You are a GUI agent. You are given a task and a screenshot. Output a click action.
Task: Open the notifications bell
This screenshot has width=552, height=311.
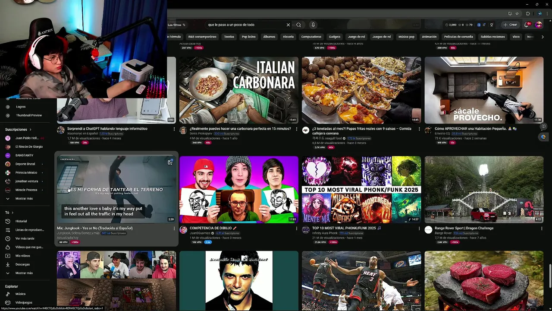coord(527,25)
